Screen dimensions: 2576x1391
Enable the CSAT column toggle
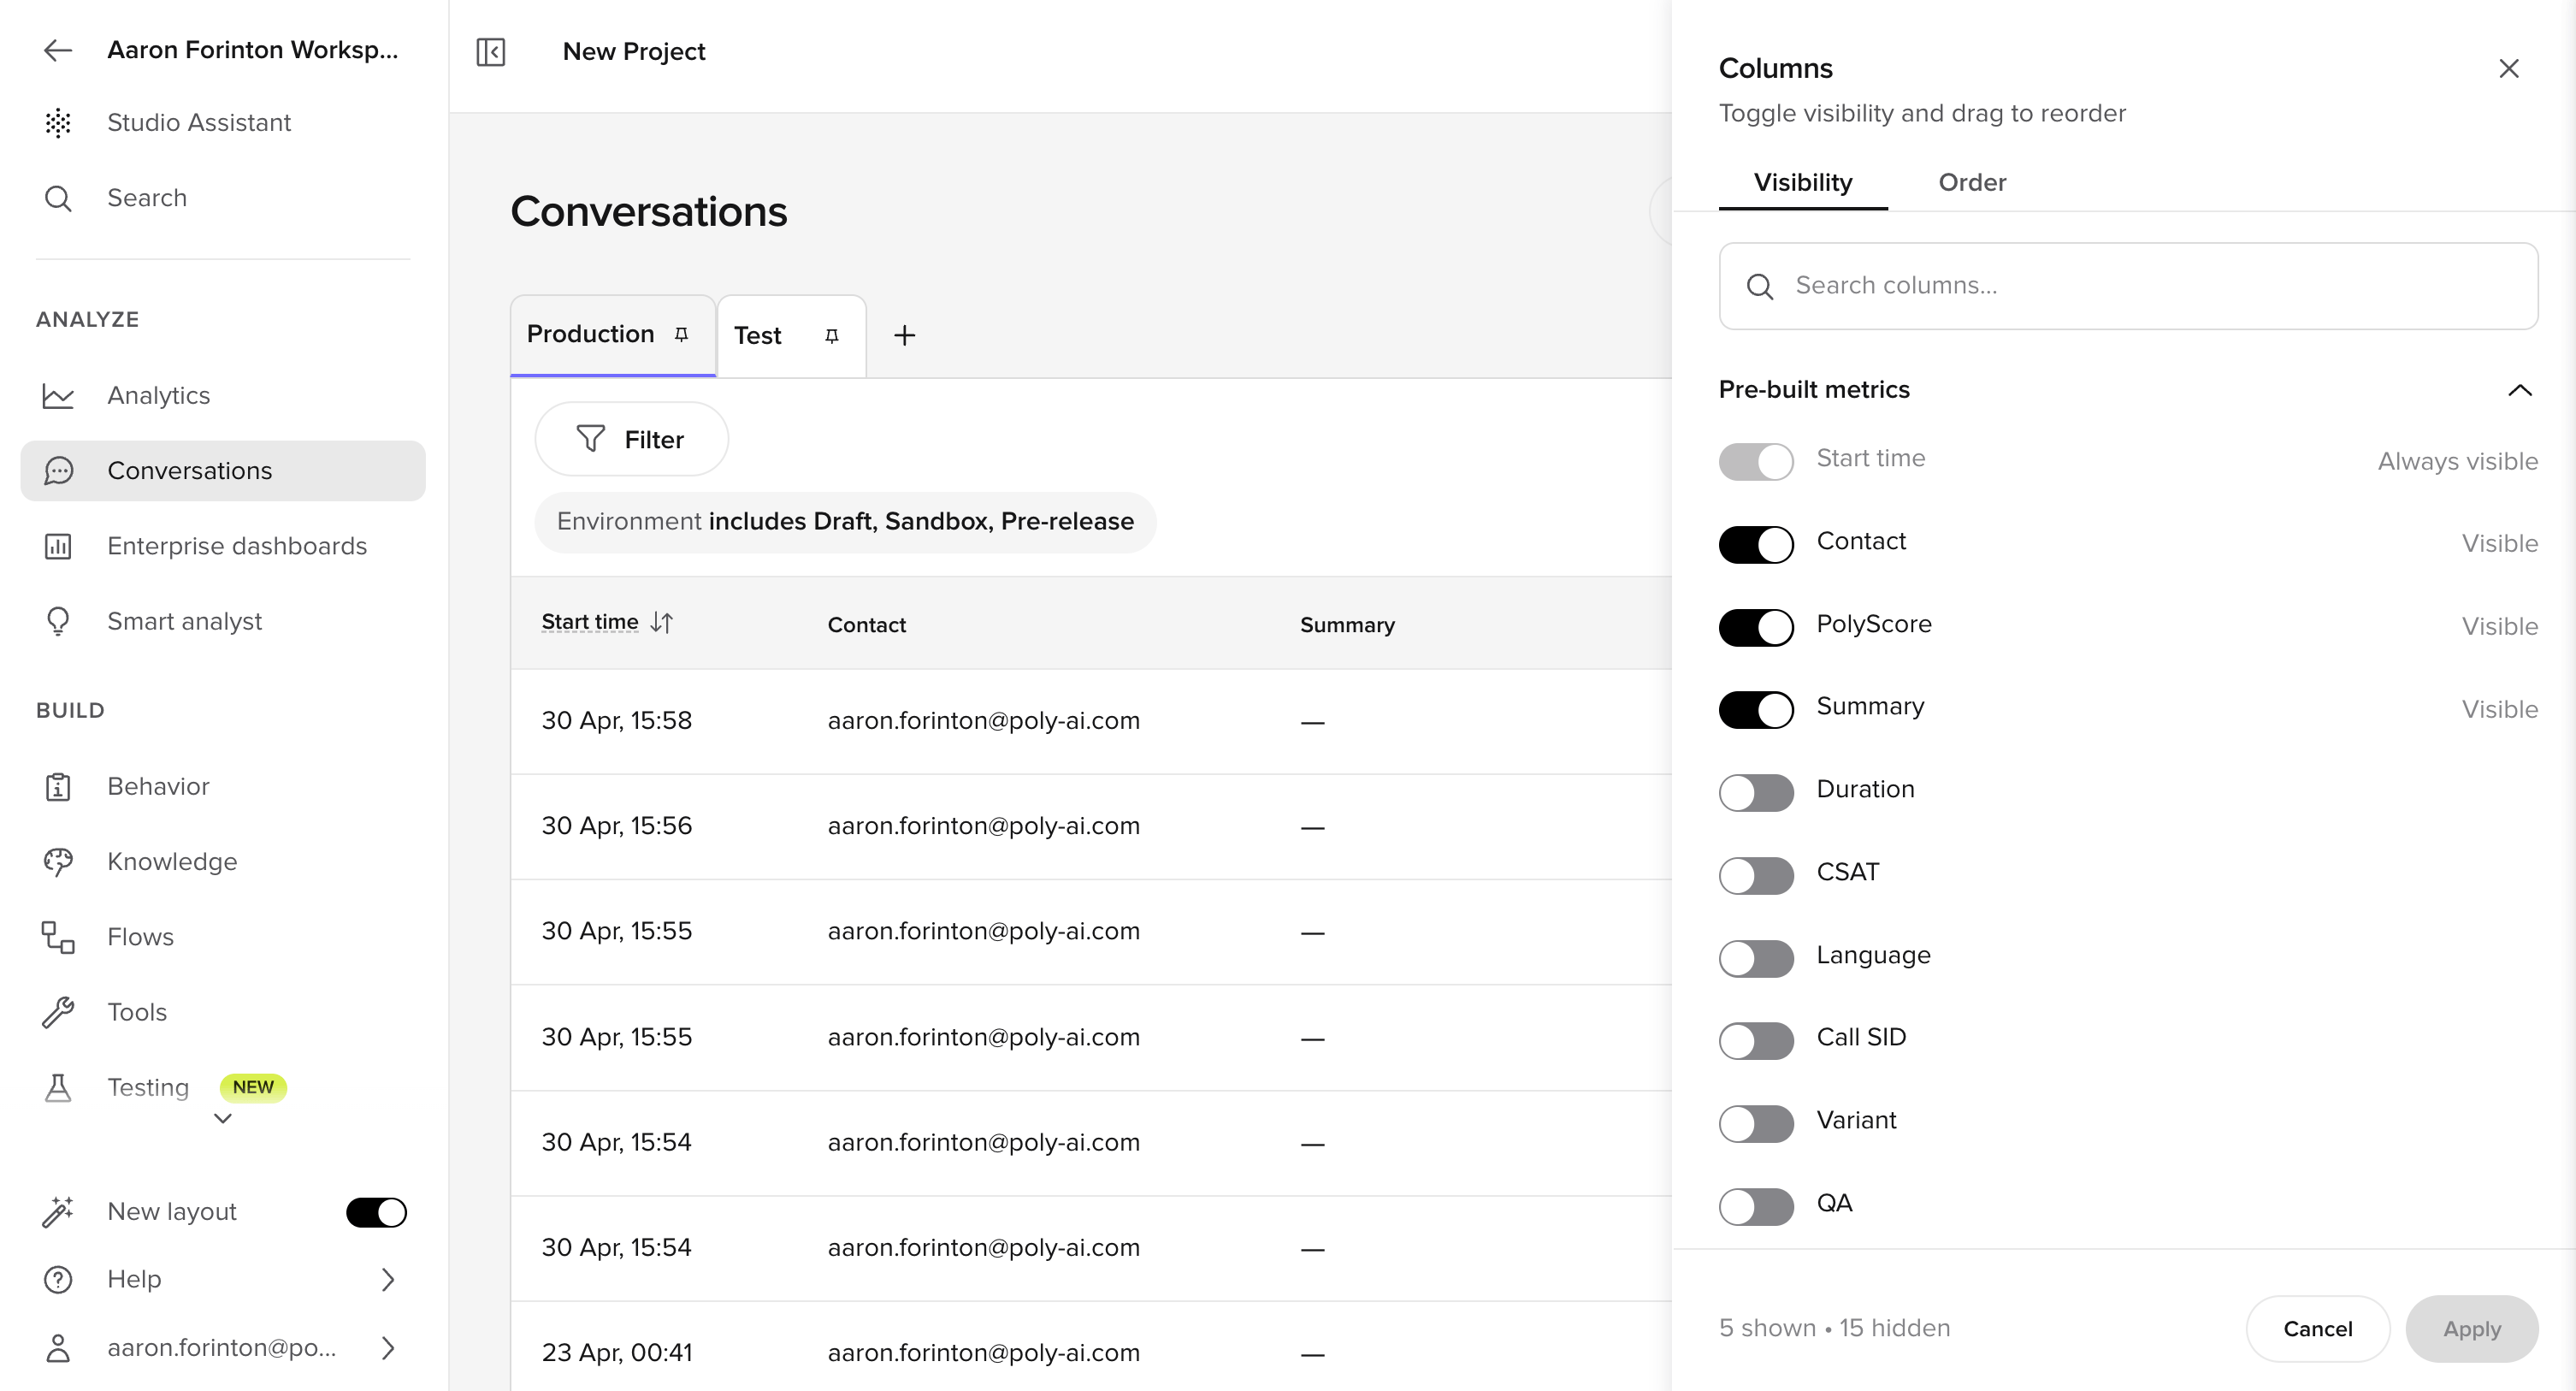pos(1756,876)
